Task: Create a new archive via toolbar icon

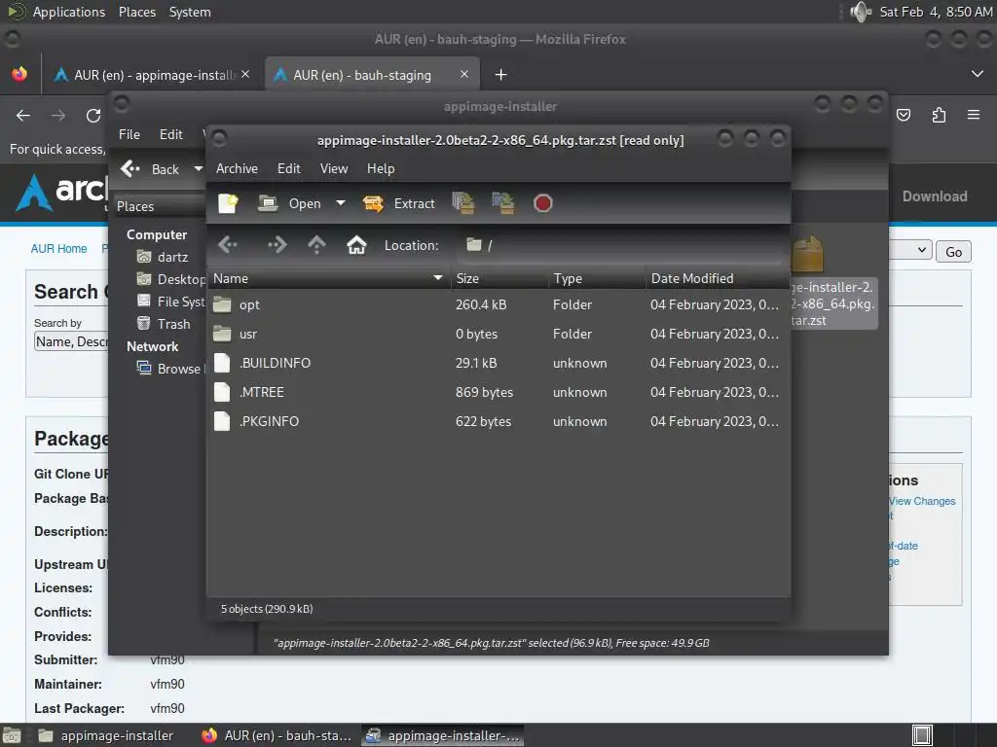Action: tap(228, 203)
